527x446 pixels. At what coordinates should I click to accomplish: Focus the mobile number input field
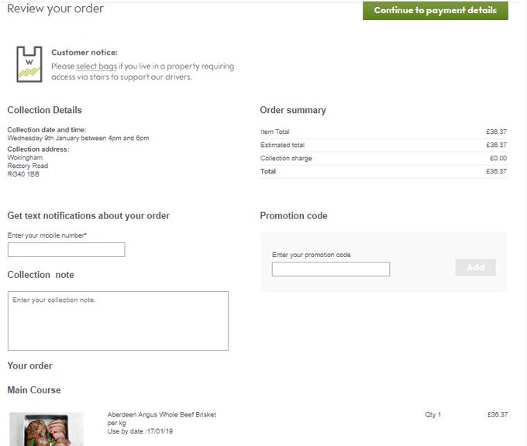(66, 249)
